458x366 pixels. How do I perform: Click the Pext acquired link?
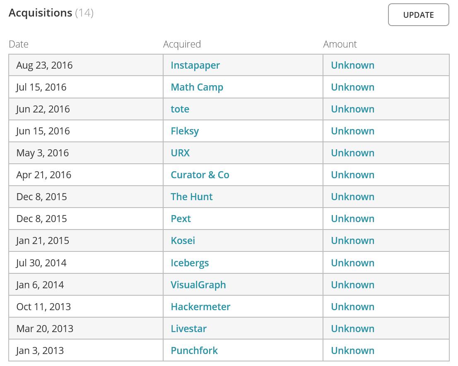[x=181, y=219]
